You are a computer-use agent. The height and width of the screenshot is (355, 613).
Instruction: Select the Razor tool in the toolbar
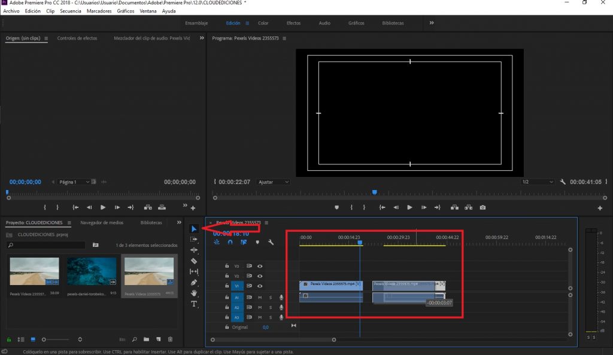tap(194, 261)
